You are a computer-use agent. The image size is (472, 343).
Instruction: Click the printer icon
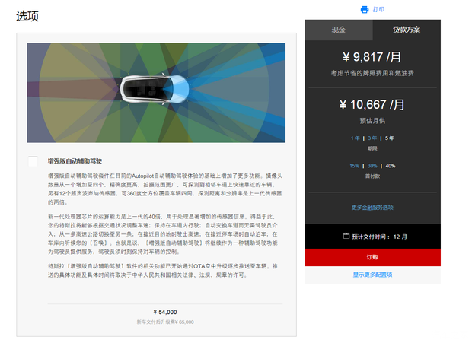coord(365,9)
